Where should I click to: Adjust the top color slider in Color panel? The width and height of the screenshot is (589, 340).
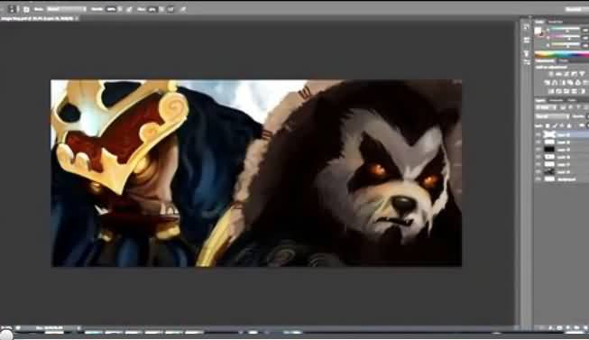coord(566,29)
